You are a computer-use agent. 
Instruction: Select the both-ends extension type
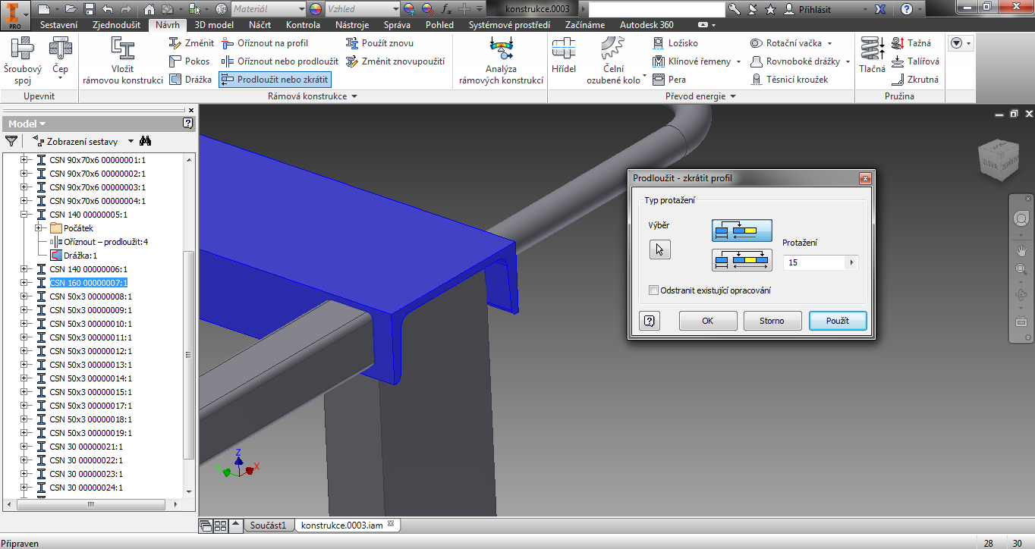coord(741,260)
